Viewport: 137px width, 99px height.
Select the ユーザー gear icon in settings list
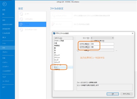tap(21, 14)
